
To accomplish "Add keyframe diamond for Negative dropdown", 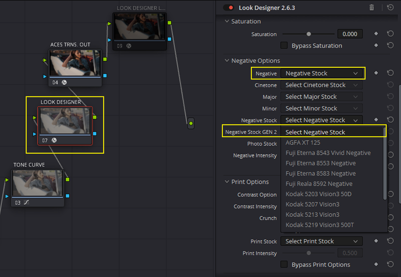I will (x=376, y=73).
